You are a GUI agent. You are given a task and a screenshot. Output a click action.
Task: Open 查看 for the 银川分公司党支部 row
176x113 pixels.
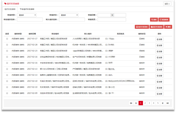click(160, 69)
